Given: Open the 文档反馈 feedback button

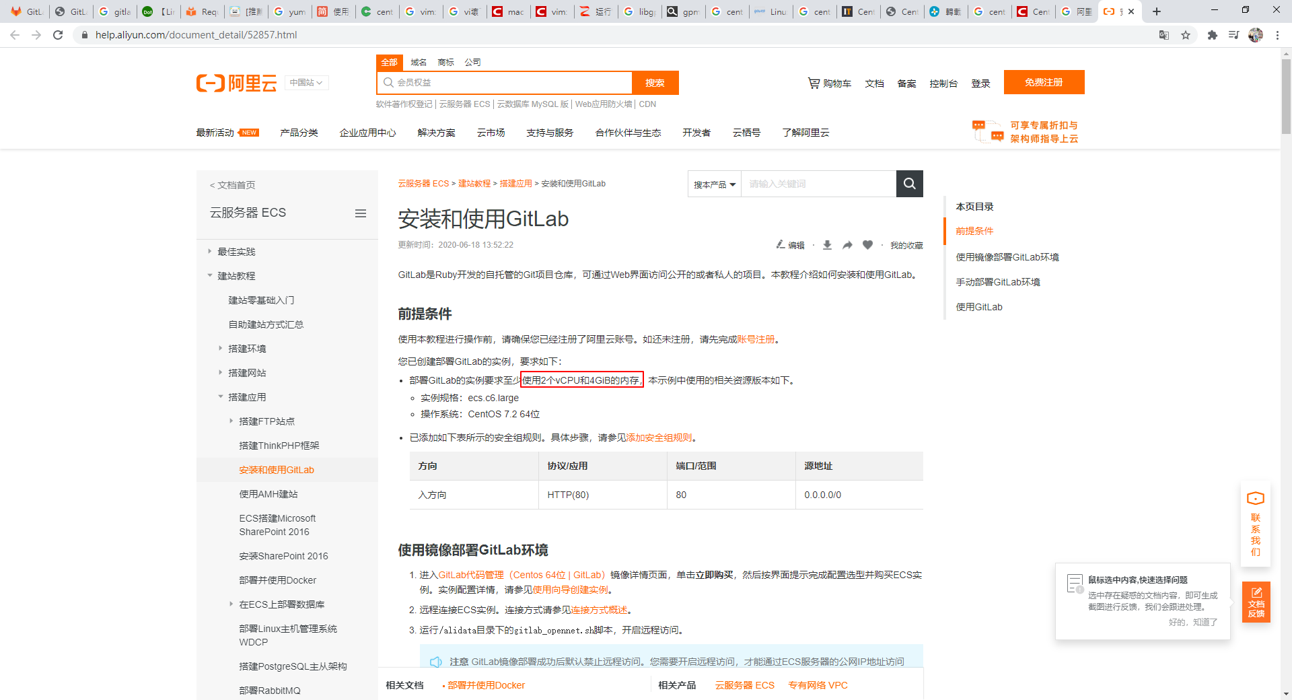Looking at the screenshot, I should coord(1256,602).
